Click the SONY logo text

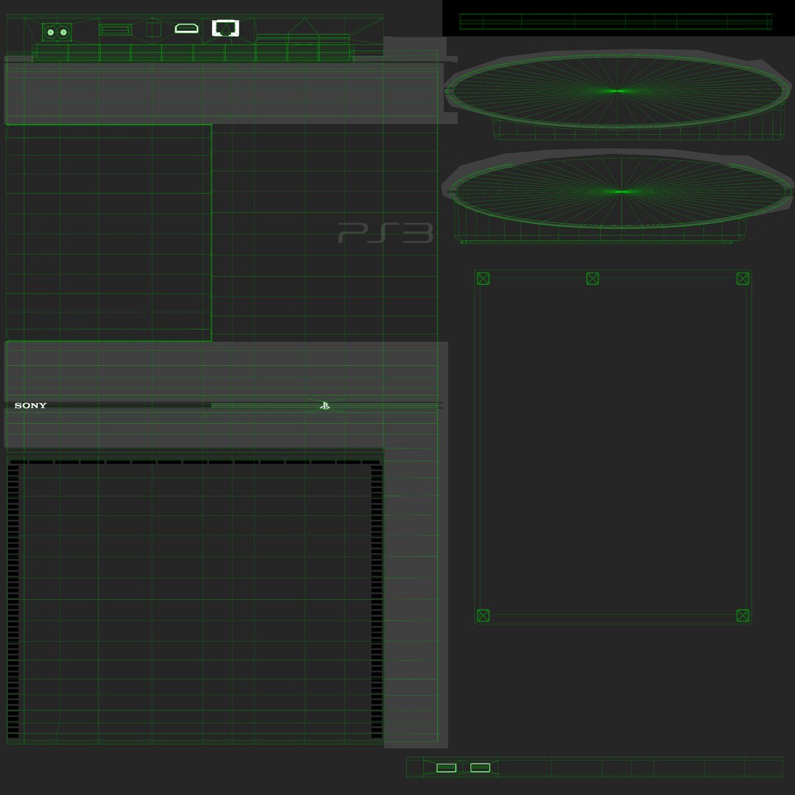30,406
